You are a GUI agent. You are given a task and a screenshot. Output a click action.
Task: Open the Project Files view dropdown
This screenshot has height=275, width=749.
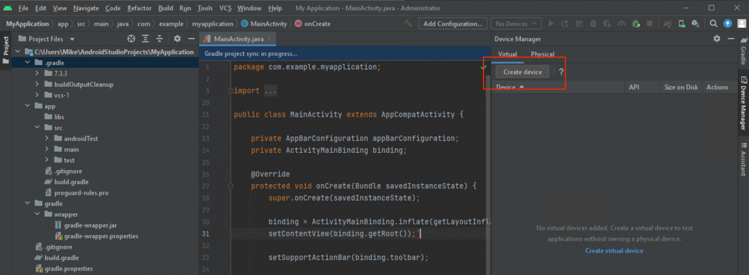72,39
